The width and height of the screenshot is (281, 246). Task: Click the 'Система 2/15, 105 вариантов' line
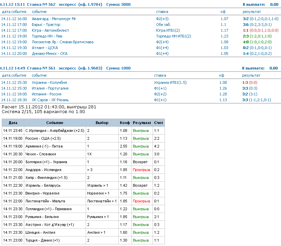[x=43, y=112]
